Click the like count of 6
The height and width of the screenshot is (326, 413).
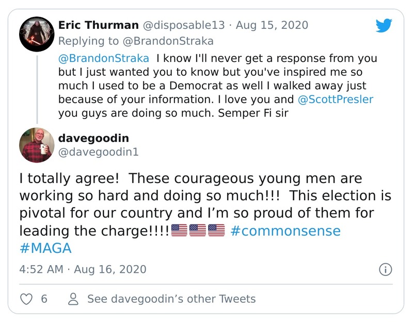[x=44, y=299]
